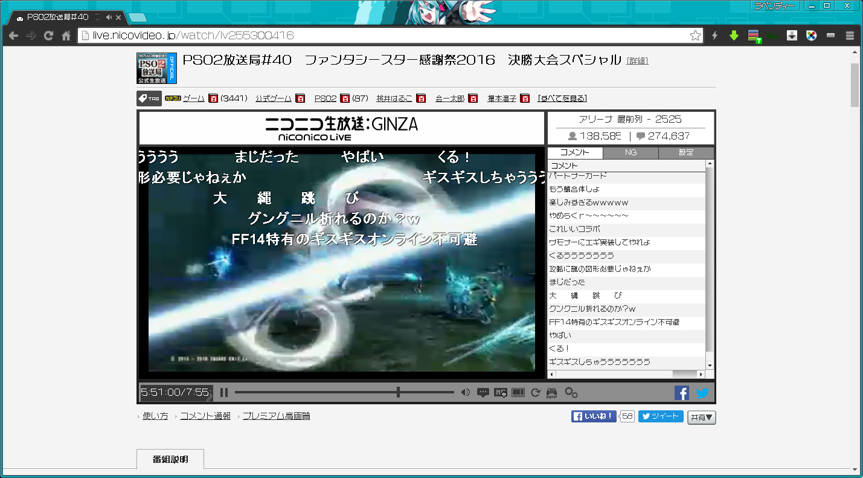
Task: Open the 使い方 help link
Action: (155, 416)
